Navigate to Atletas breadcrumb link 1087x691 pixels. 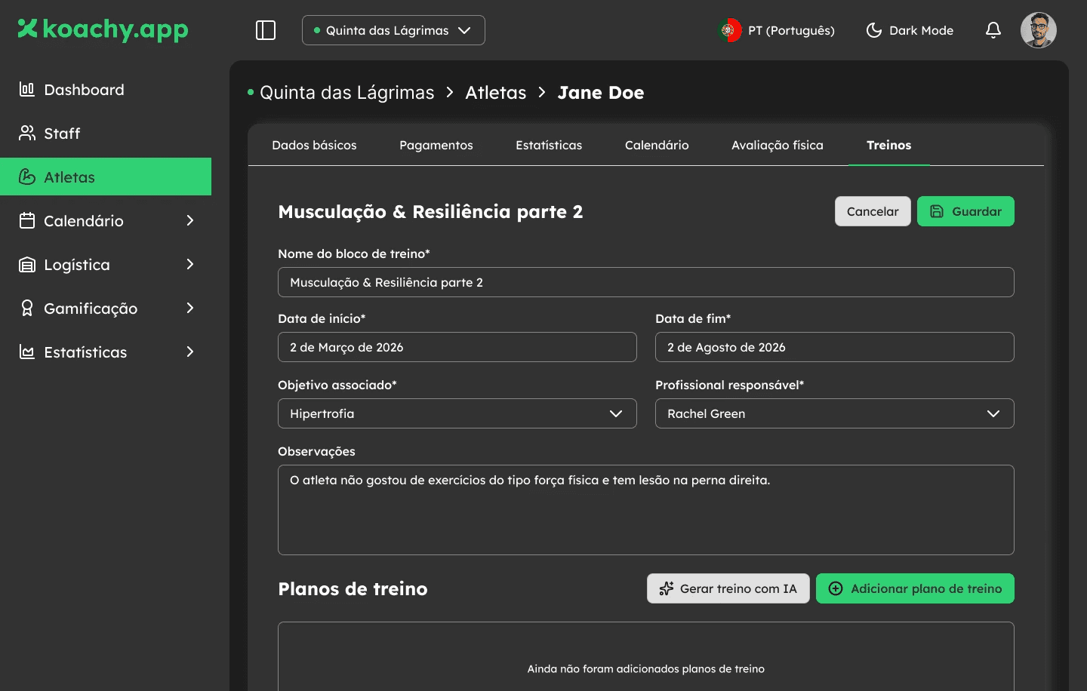(496, 93)
